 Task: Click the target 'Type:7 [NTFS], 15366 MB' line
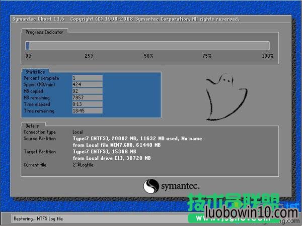pos(105,152)
